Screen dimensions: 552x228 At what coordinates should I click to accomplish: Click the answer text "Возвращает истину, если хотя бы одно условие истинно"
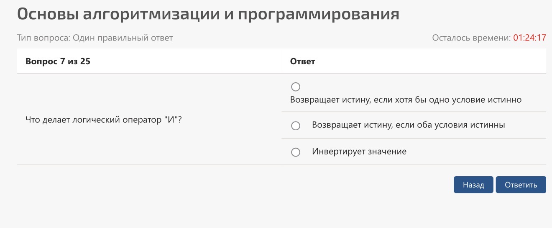pyautogui.click(x=406, y=100)
